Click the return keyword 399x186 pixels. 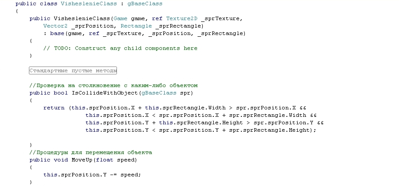[x=54, y=108]
